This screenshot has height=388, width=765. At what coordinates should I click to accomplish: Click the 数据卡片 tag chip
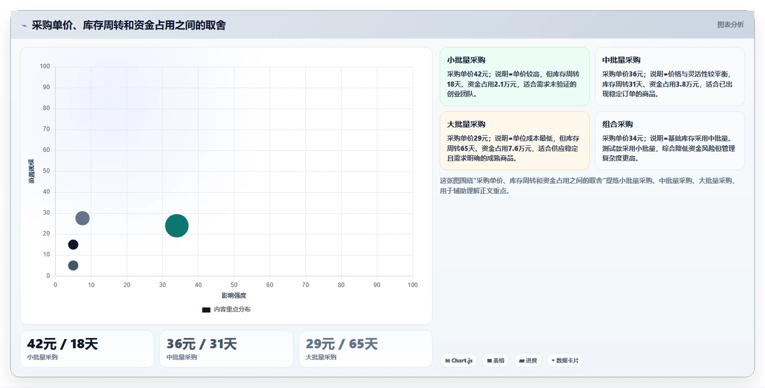click(565, 360)
